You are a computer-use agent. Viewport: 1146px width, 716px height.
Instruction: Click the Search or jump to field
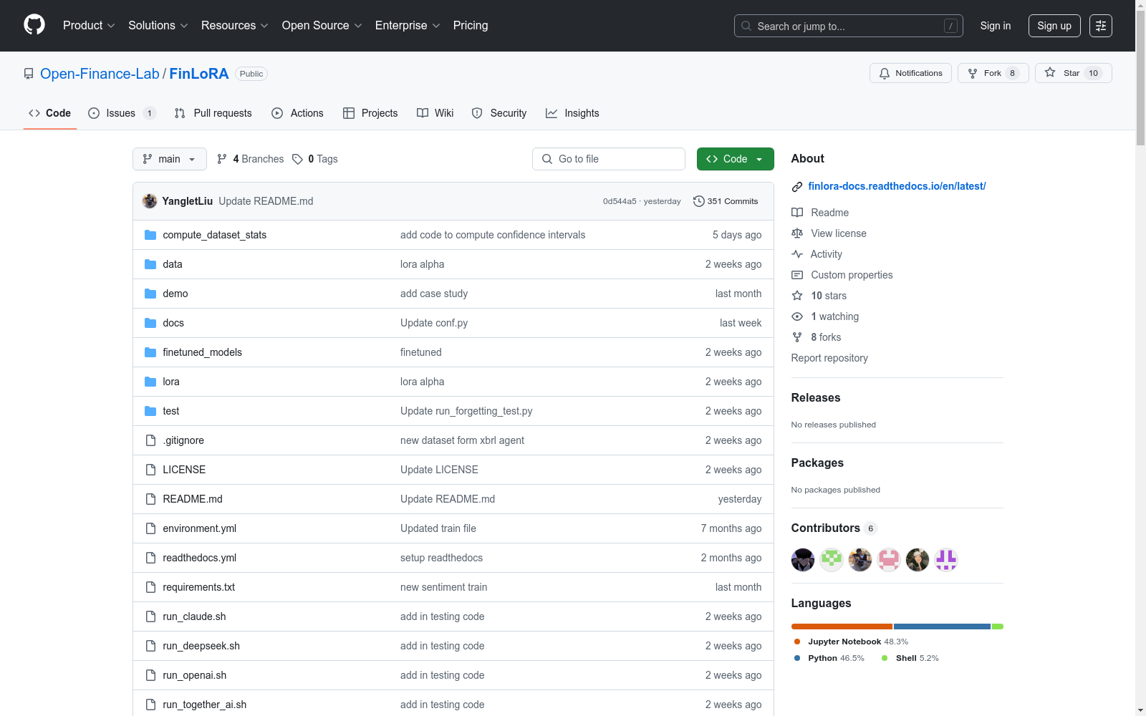click(x=849, y=26)
